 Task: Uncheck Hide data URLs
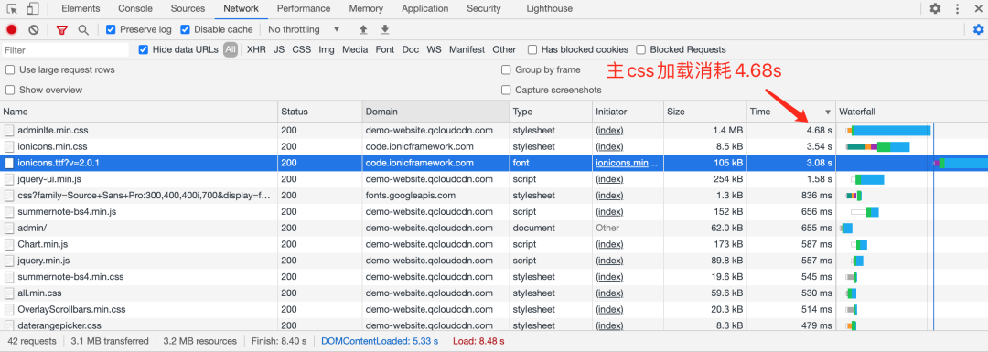pyautogui.click(x=144, y=49)
